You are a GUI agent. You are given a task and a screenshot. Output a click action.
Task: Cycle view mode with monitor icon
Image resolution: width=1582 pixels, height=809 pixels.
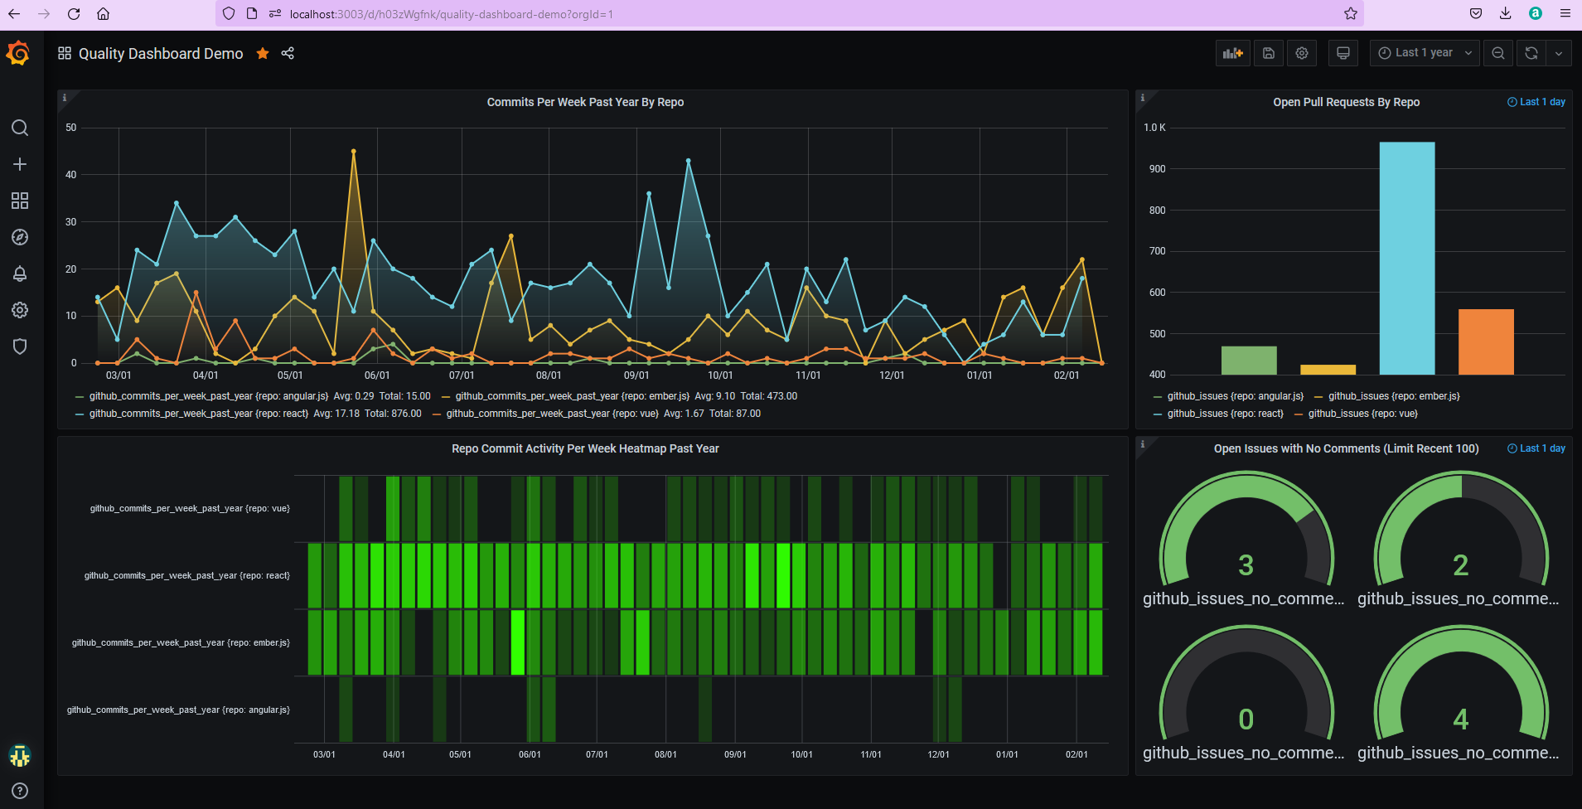pos(1343,53)
